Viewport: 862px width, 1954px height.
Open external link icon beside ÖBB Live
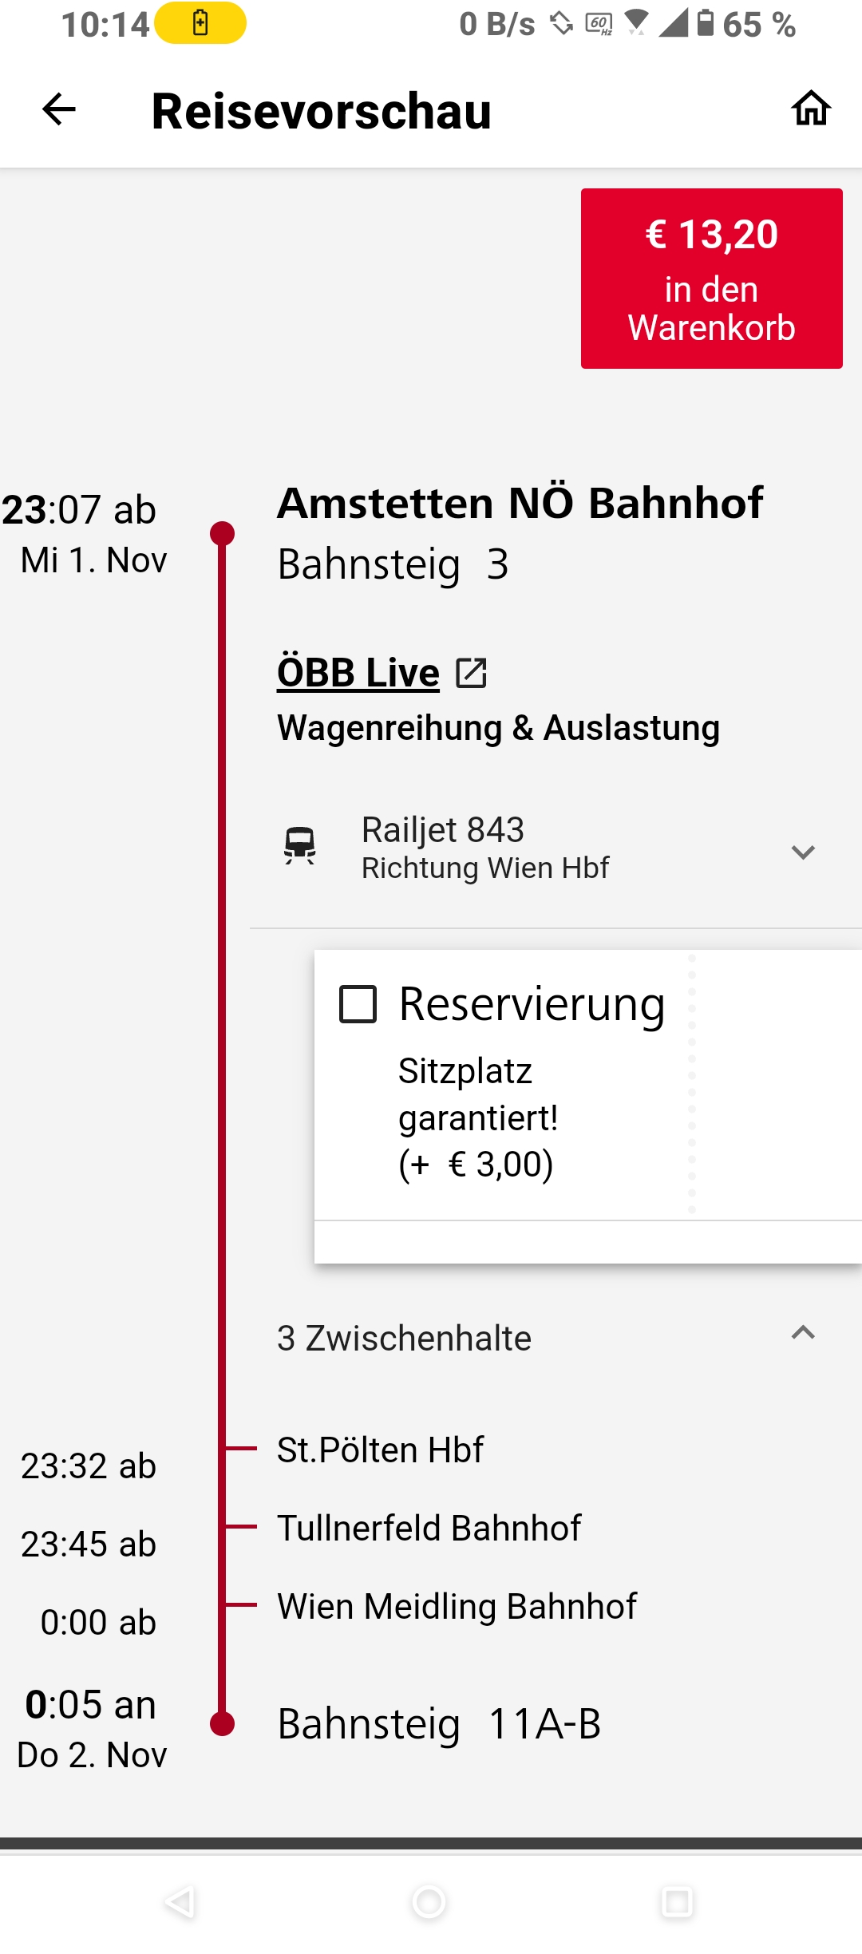[471, 673]
